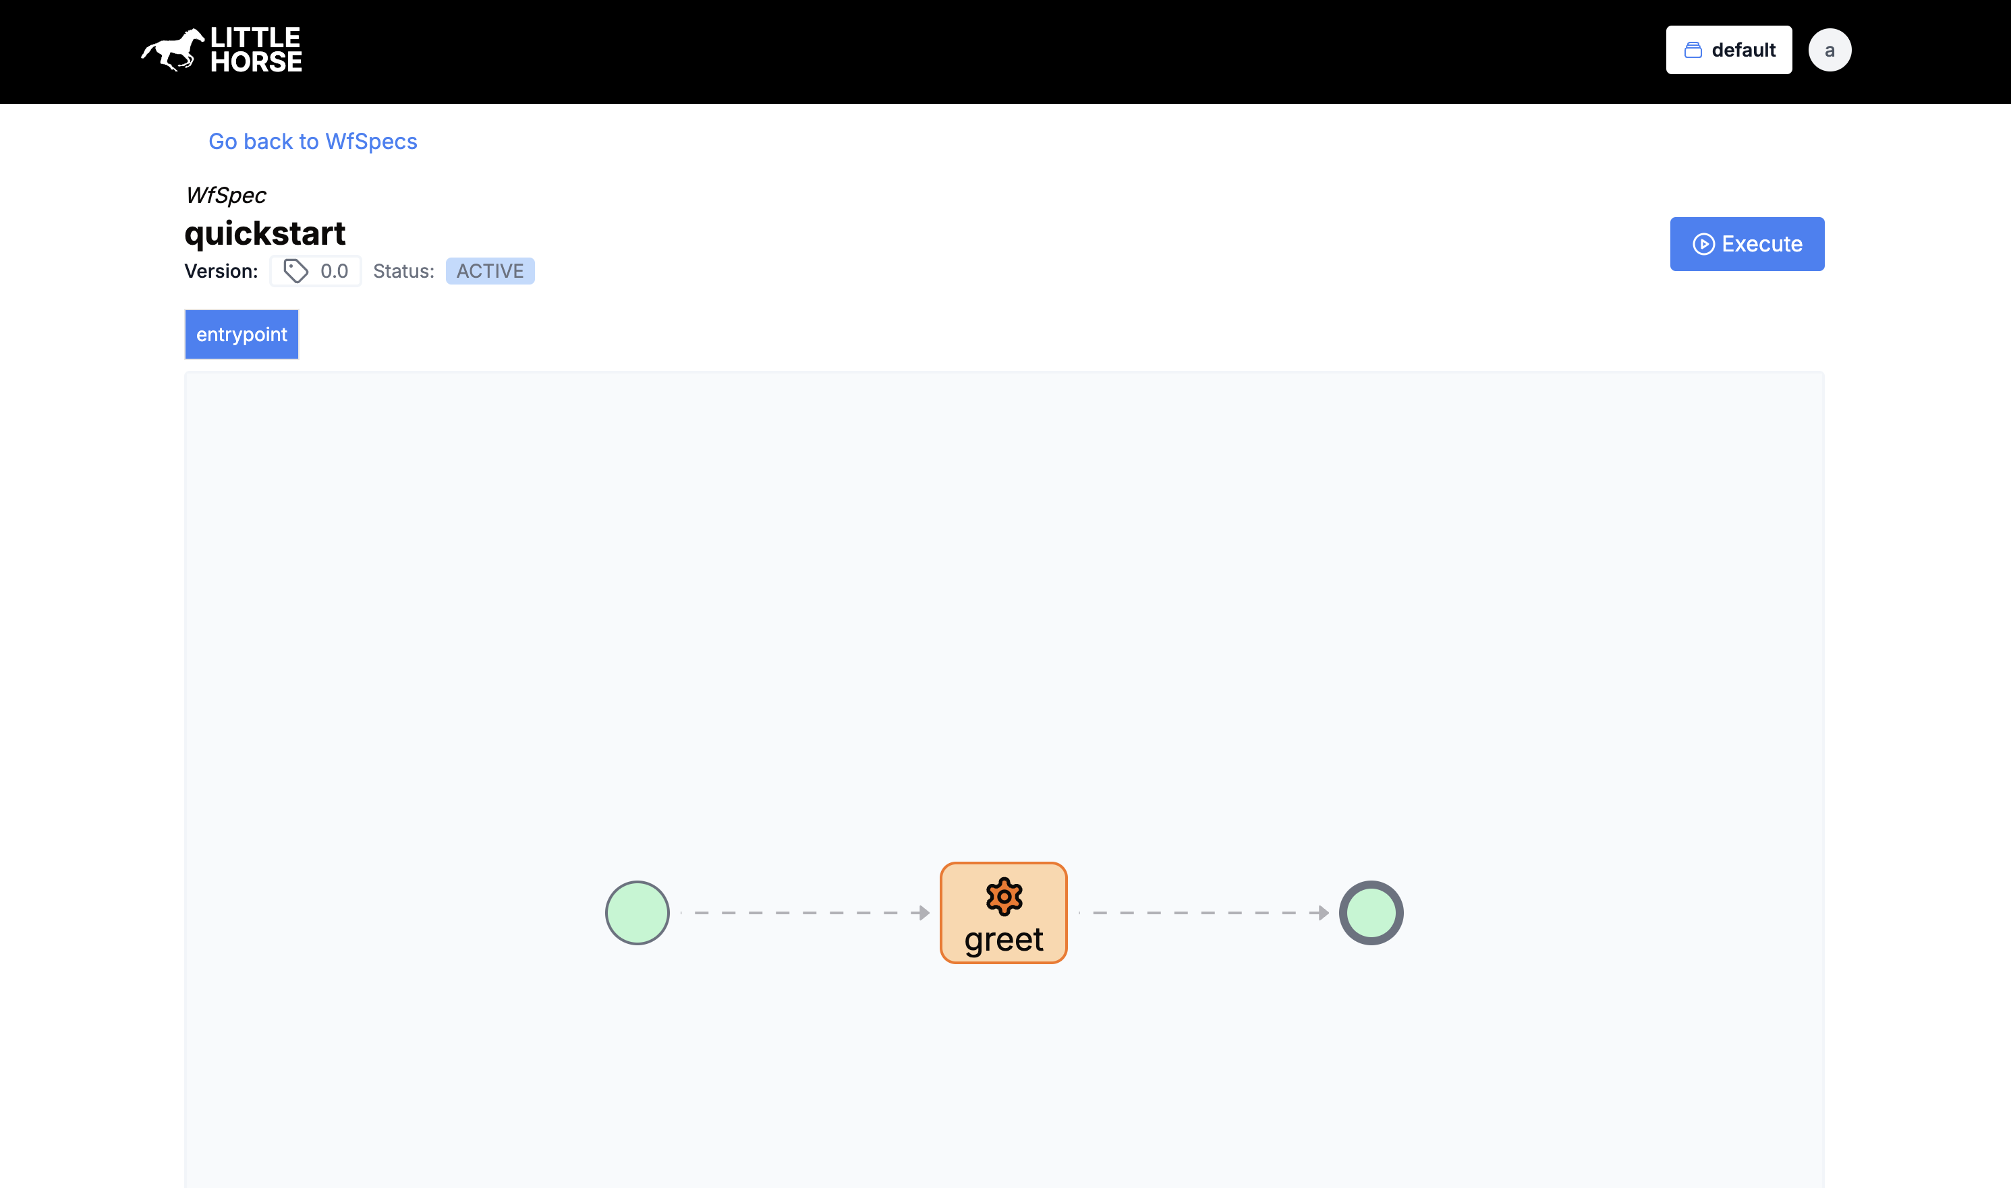Select the WfSpecs breadcrumb link
Screen dimensions: 2011x1188
312,140
